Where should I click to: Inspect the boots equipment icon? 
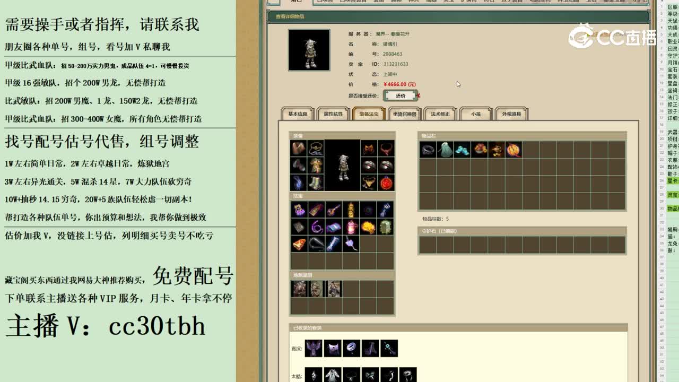tap(316, 182)
